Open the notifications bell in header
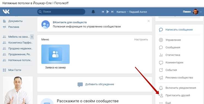 (x=93, y=12)
